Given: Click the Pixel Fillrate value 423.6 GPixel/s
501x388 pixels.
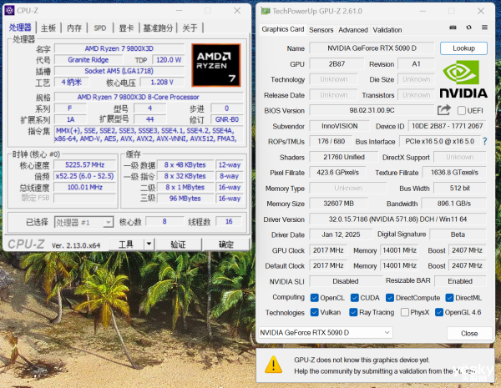Looking at the screenshot, I should point(337,173).
